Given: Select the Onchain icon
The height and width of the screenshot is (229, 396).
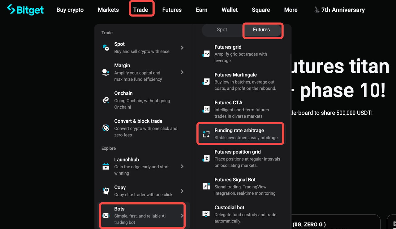Looking at the screenshot, I should [105, 100].
